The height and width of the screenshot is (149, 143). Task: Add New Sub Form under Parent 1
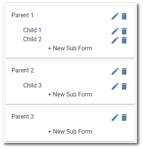tap(70, 48)
